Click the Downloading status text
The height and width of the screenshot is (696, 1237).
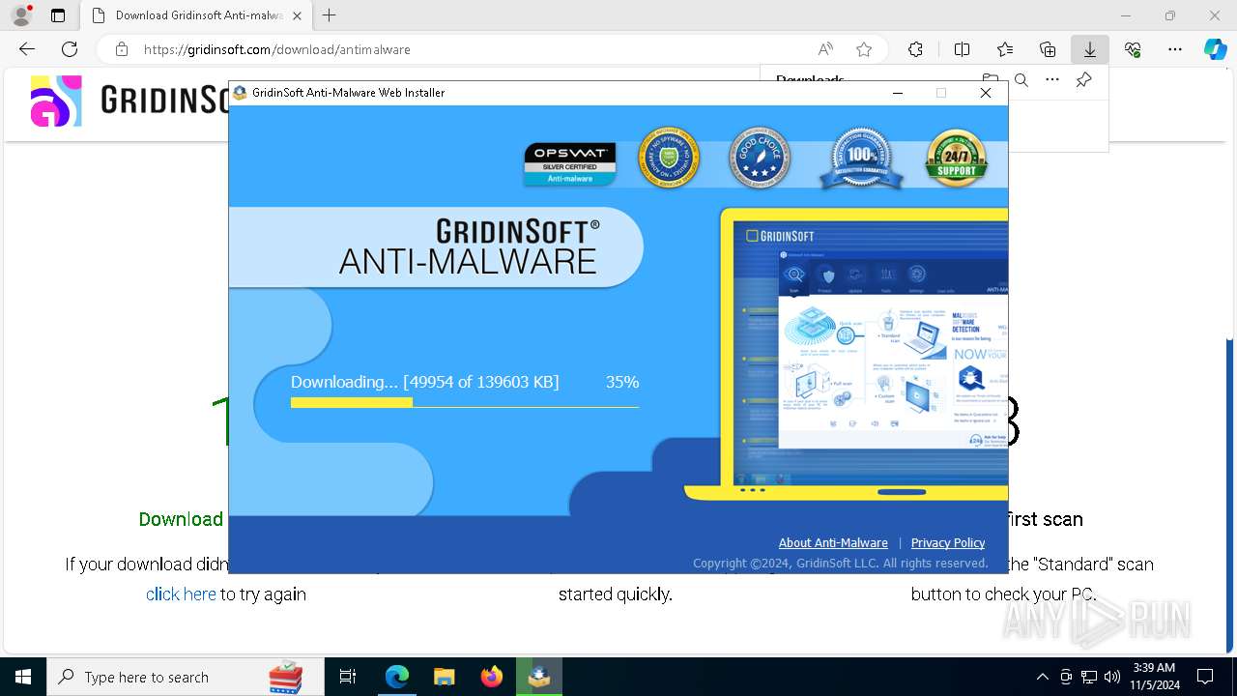coord(425,382)
